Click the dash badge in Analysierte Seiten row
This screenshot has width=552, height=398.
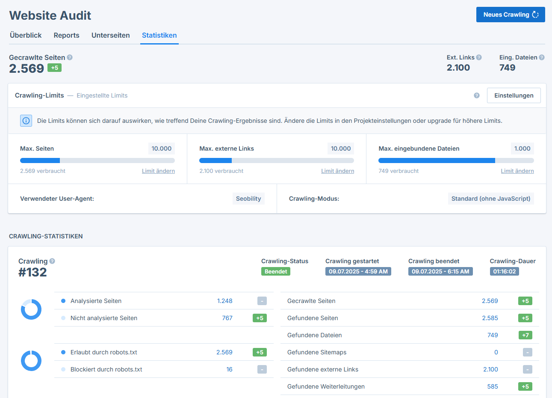[x=262, y=301]
